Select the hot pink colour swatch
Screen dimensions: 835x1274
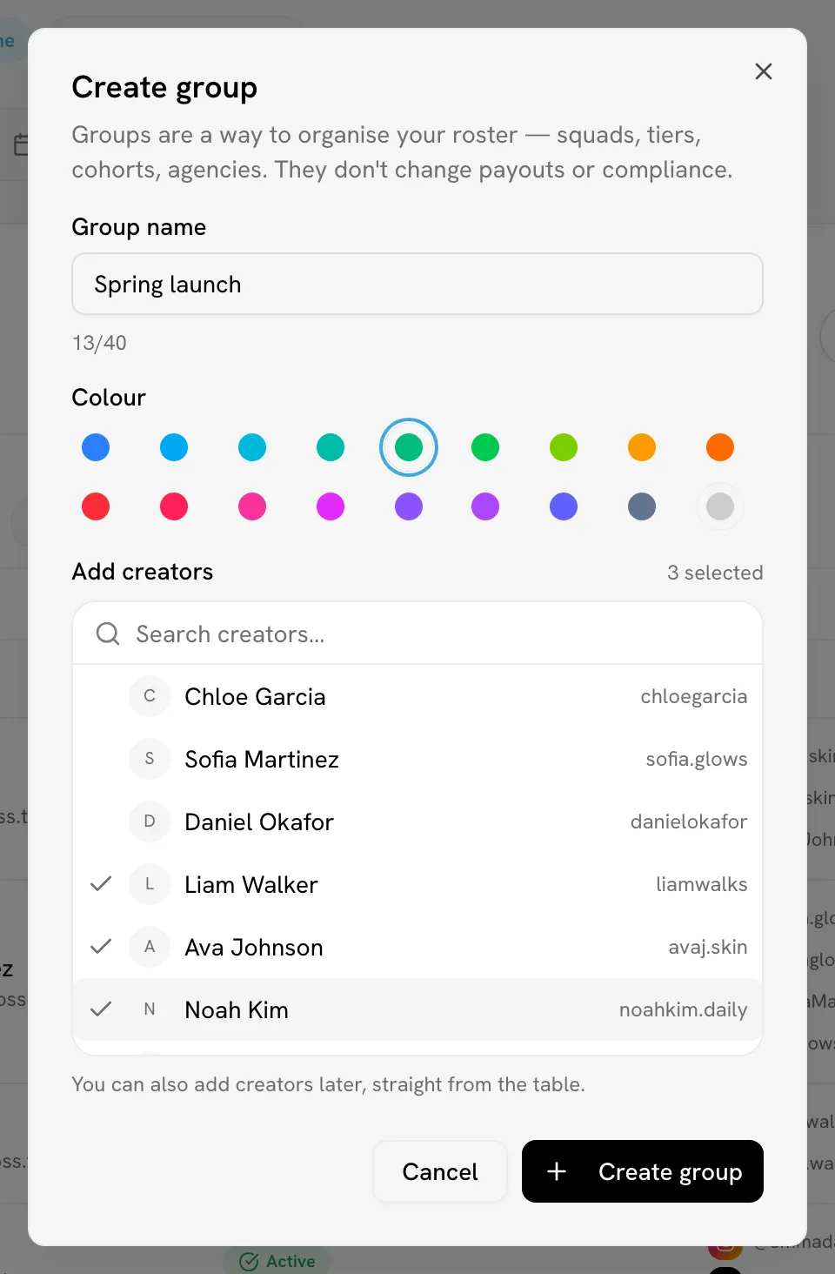(x=252, y=506)
